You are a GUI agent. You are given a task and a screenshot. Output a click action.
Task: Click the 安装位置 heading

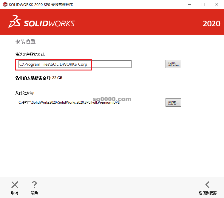(25, 42)
